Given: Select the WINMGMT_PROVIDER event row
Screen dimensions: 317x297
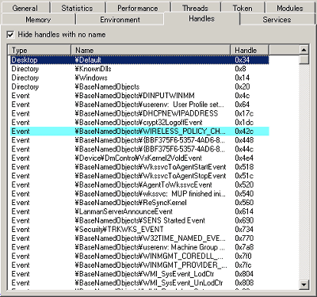Looking at the screenshot, I should [x=139, y=265].
